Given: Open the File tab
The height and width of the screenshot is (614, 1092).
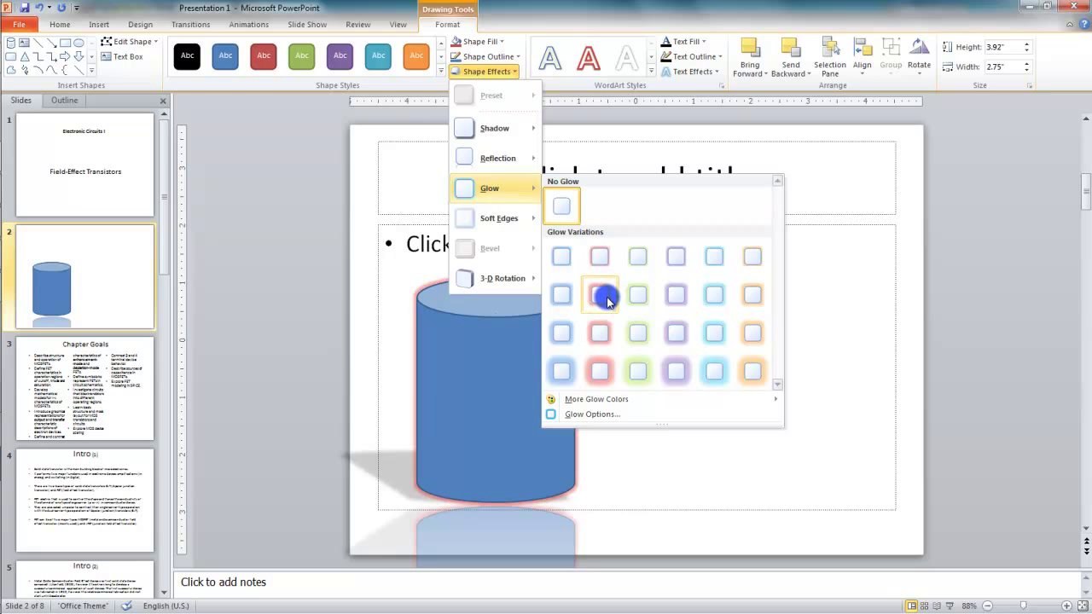Looking at the screenshot, I should click(19, 25).
